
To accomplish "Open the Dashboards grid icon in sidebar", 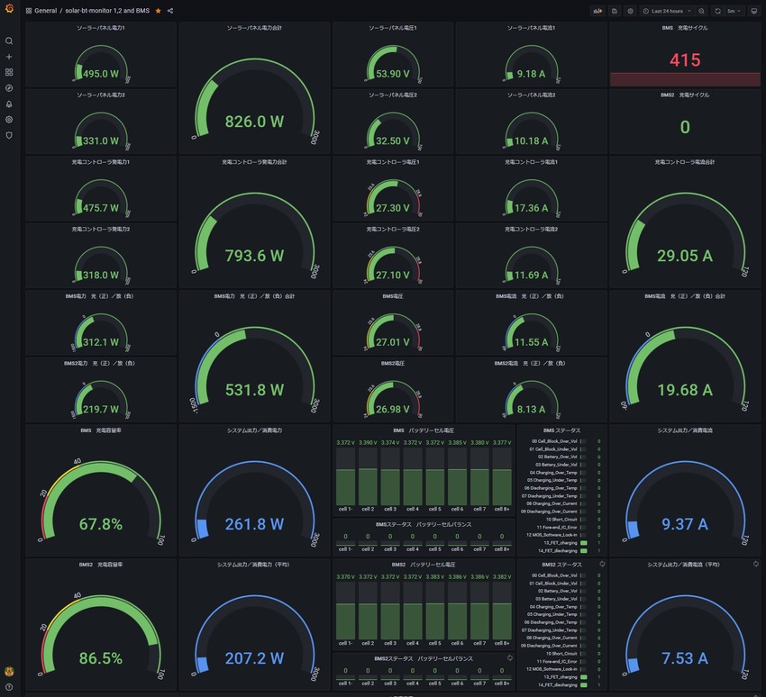I will pos(9,72).
